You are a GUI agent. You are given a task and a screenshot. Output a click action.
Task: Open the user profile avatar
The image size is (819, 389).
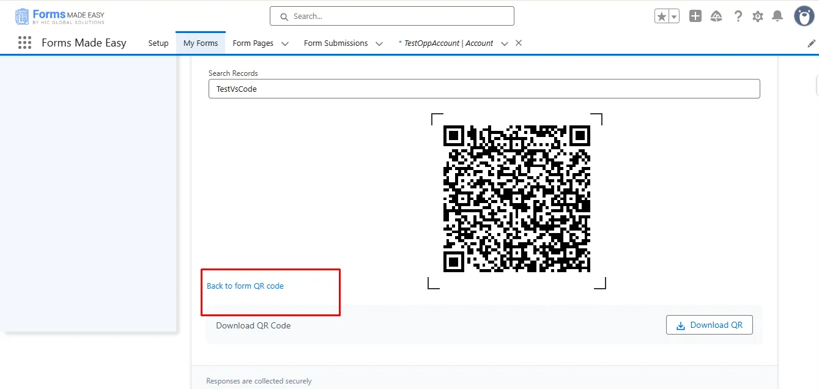click(804, 17)
